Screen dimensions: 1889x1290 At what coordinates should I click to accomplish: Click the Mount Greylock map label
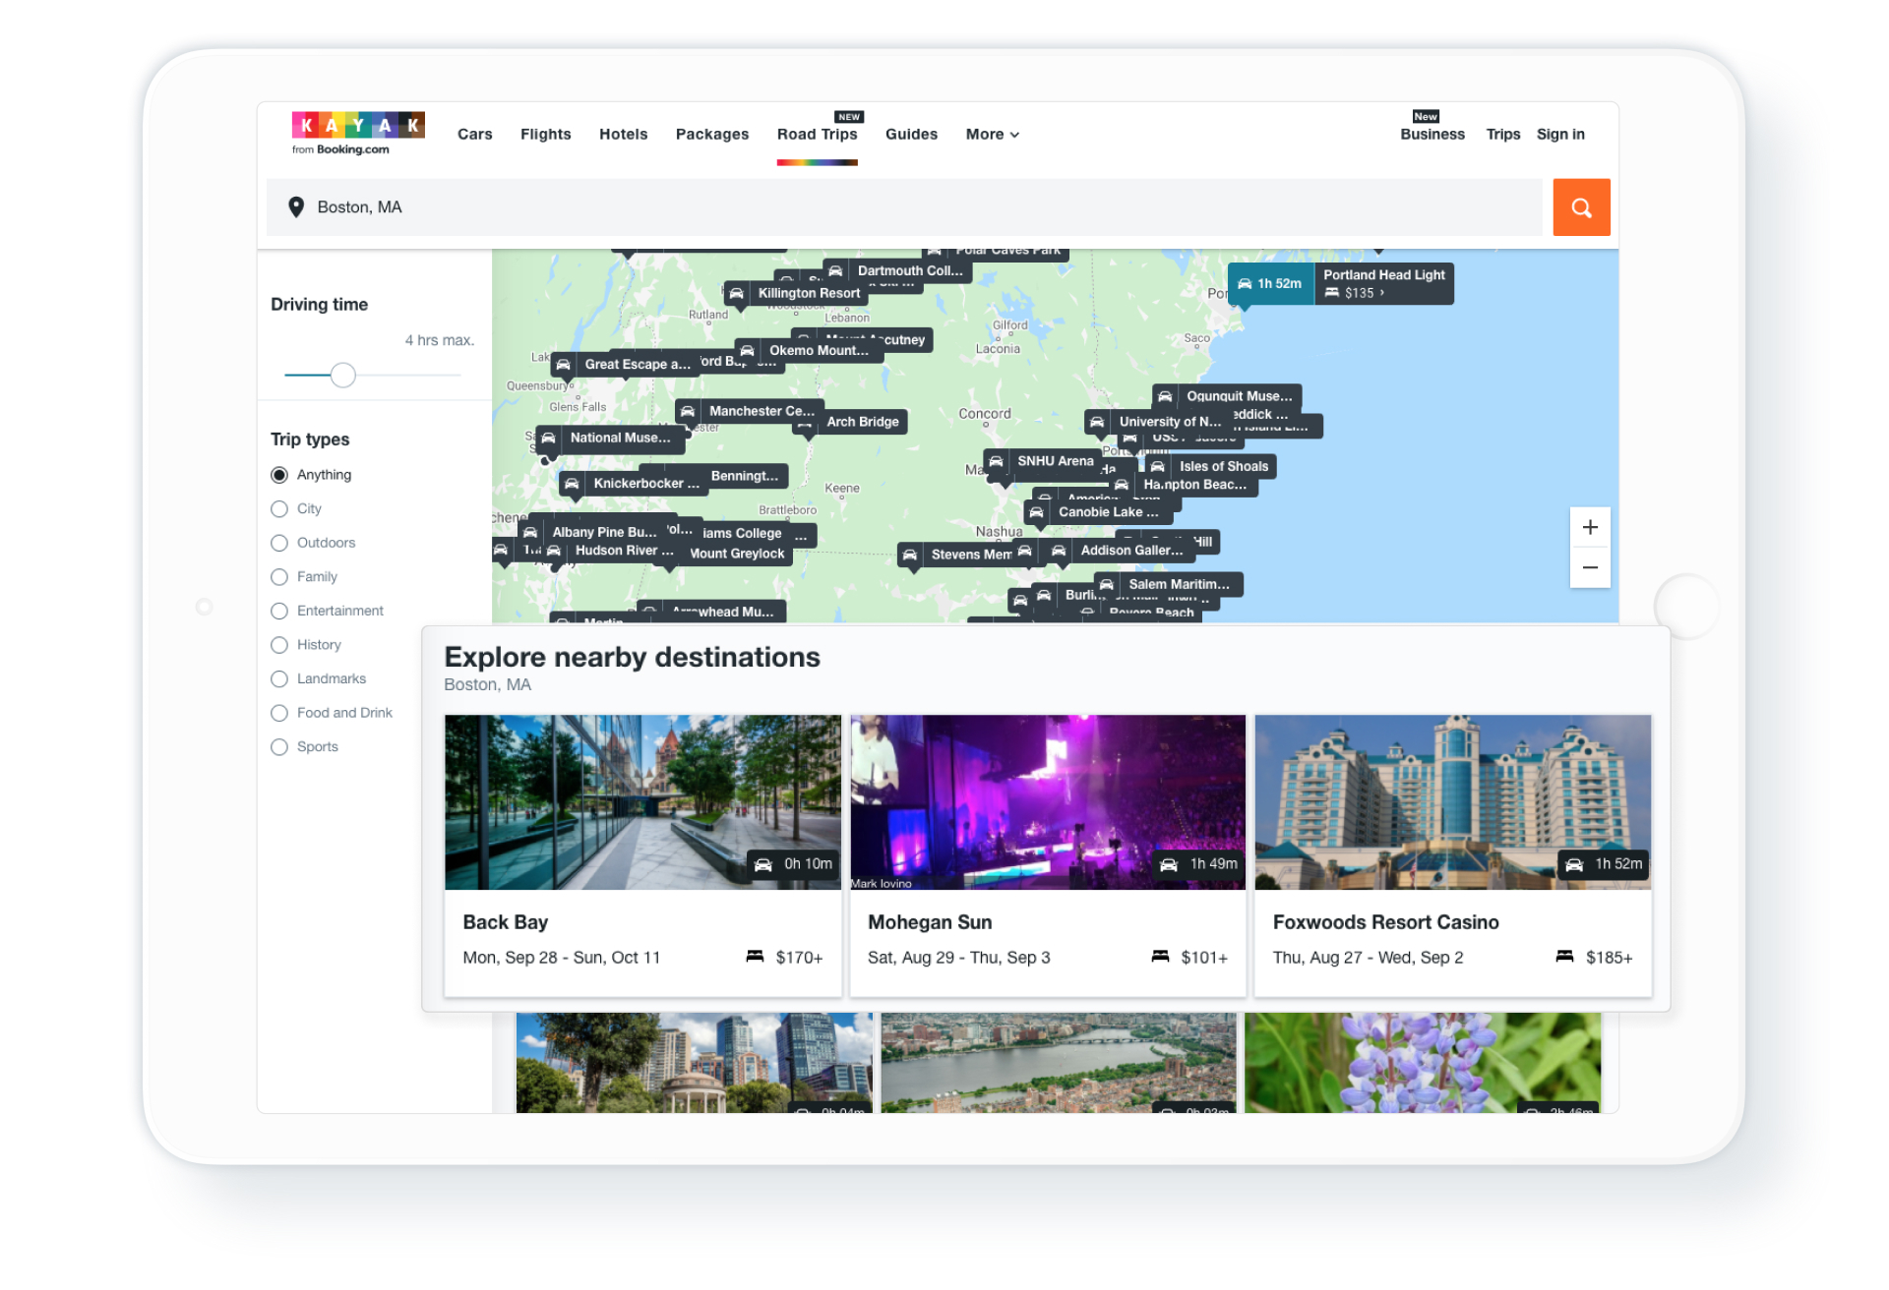[738, 555]
